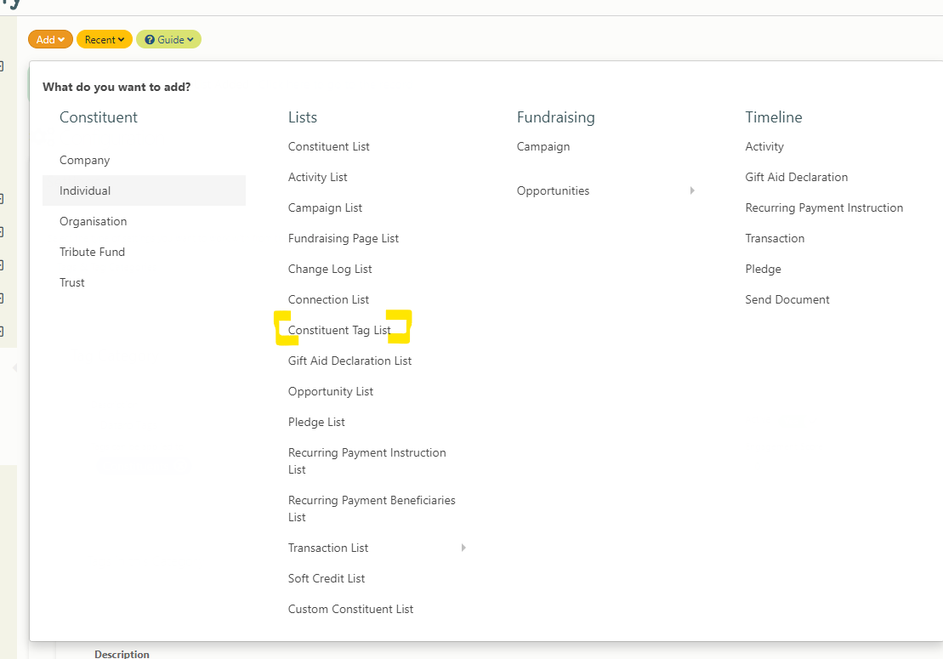
Task: Open the Add dropdown button
Action: 50,40
